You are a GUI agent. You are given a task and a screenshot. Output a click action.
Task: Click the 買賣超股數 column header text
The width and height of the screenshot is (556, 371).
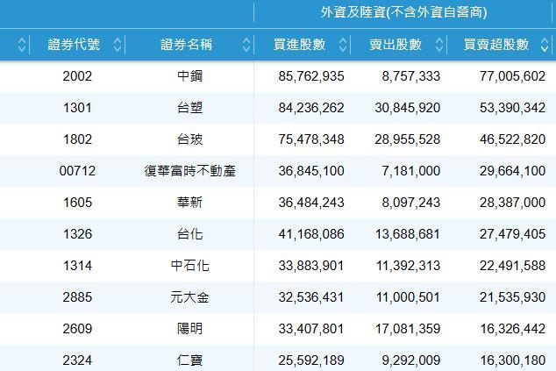click(496, 45)
